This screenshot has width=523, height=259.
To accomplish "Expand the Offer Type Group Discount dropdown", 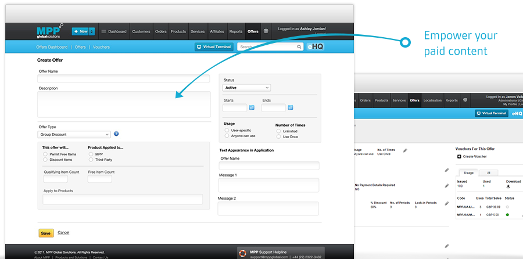I will click(74, 134).
